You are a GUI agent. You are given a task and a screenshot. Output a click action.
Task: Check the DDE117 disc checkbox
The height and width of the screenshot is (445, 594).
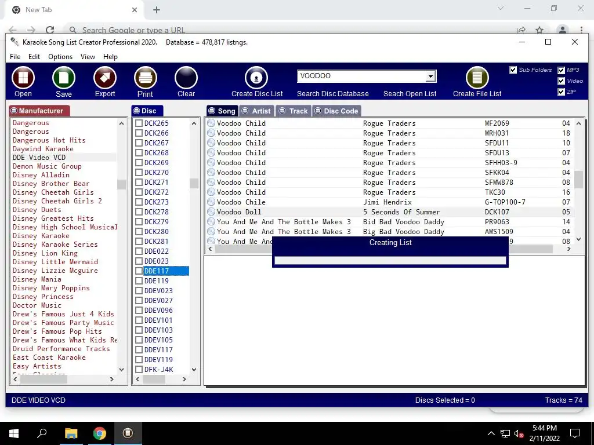click(139, 271)
